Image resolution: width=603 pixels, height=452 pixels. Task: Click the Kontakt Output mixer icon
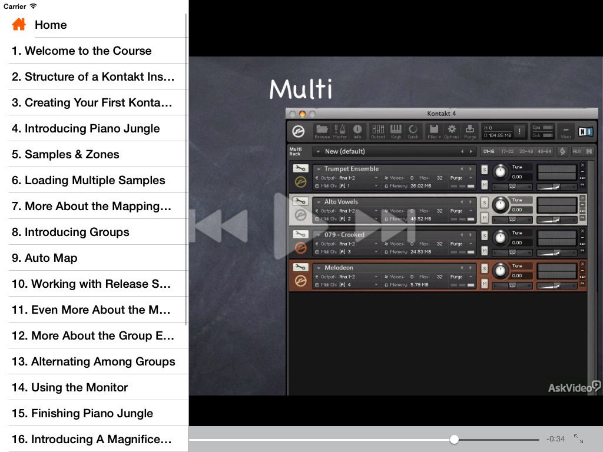click(x=378, y=131)
